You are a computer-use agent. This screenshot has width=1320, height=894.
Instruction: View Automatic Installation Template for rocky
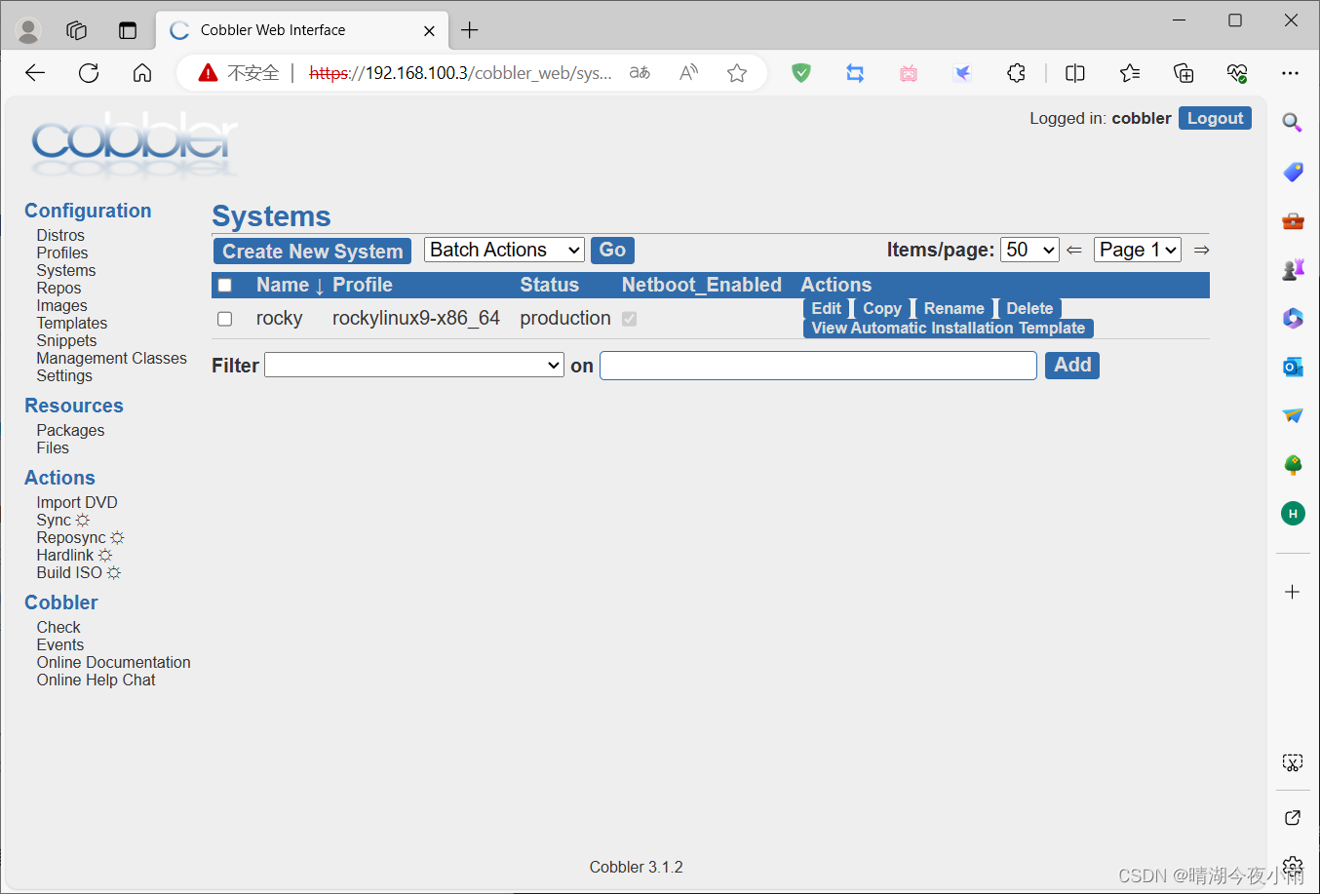pyautogui.click(x=949, y=329)
